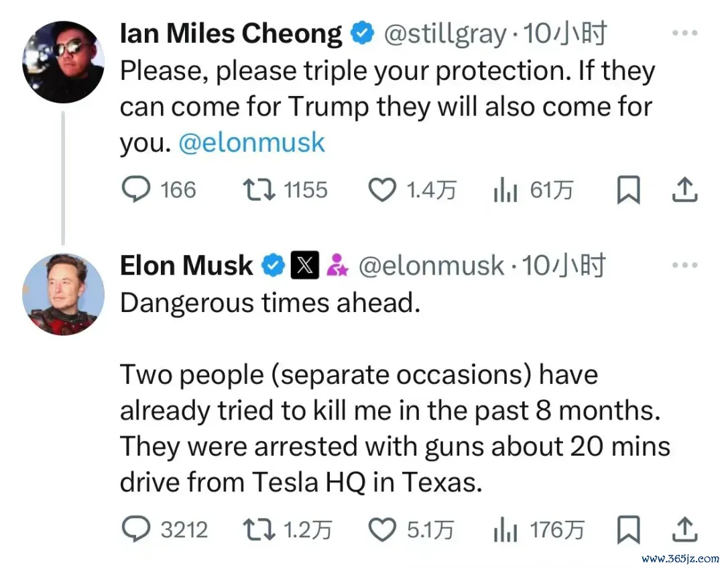This screenshot has width=724, height=569.
Task: Open more options for Ian's tweet
Action: click(684, 34)
